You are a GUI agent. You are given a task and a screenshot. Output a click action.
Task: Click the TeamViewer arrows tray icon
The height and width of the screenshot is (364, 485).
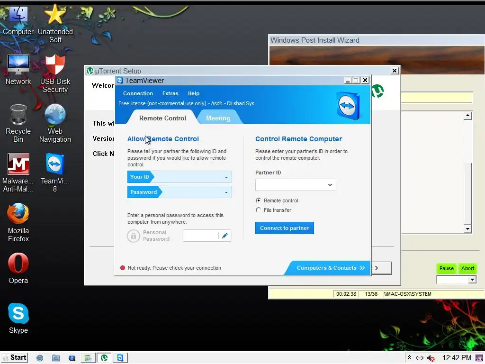coord(420,358)
